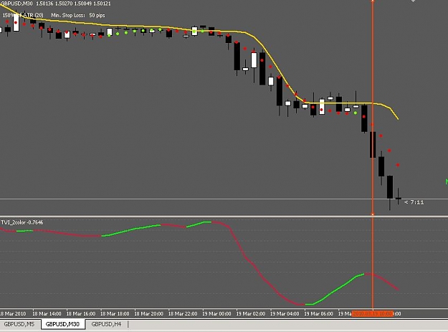Screen dimensions: 448x332
Task: Click the 'Min. Stop Loss: 50 pips' text
Action: tap(78, 16)
